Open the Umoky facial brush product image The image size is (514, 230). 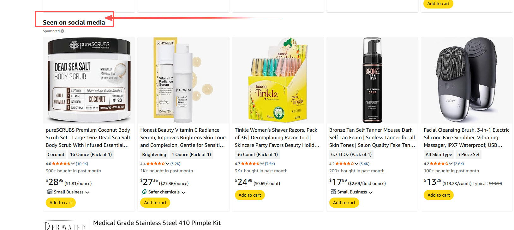[x=467, y=80]
